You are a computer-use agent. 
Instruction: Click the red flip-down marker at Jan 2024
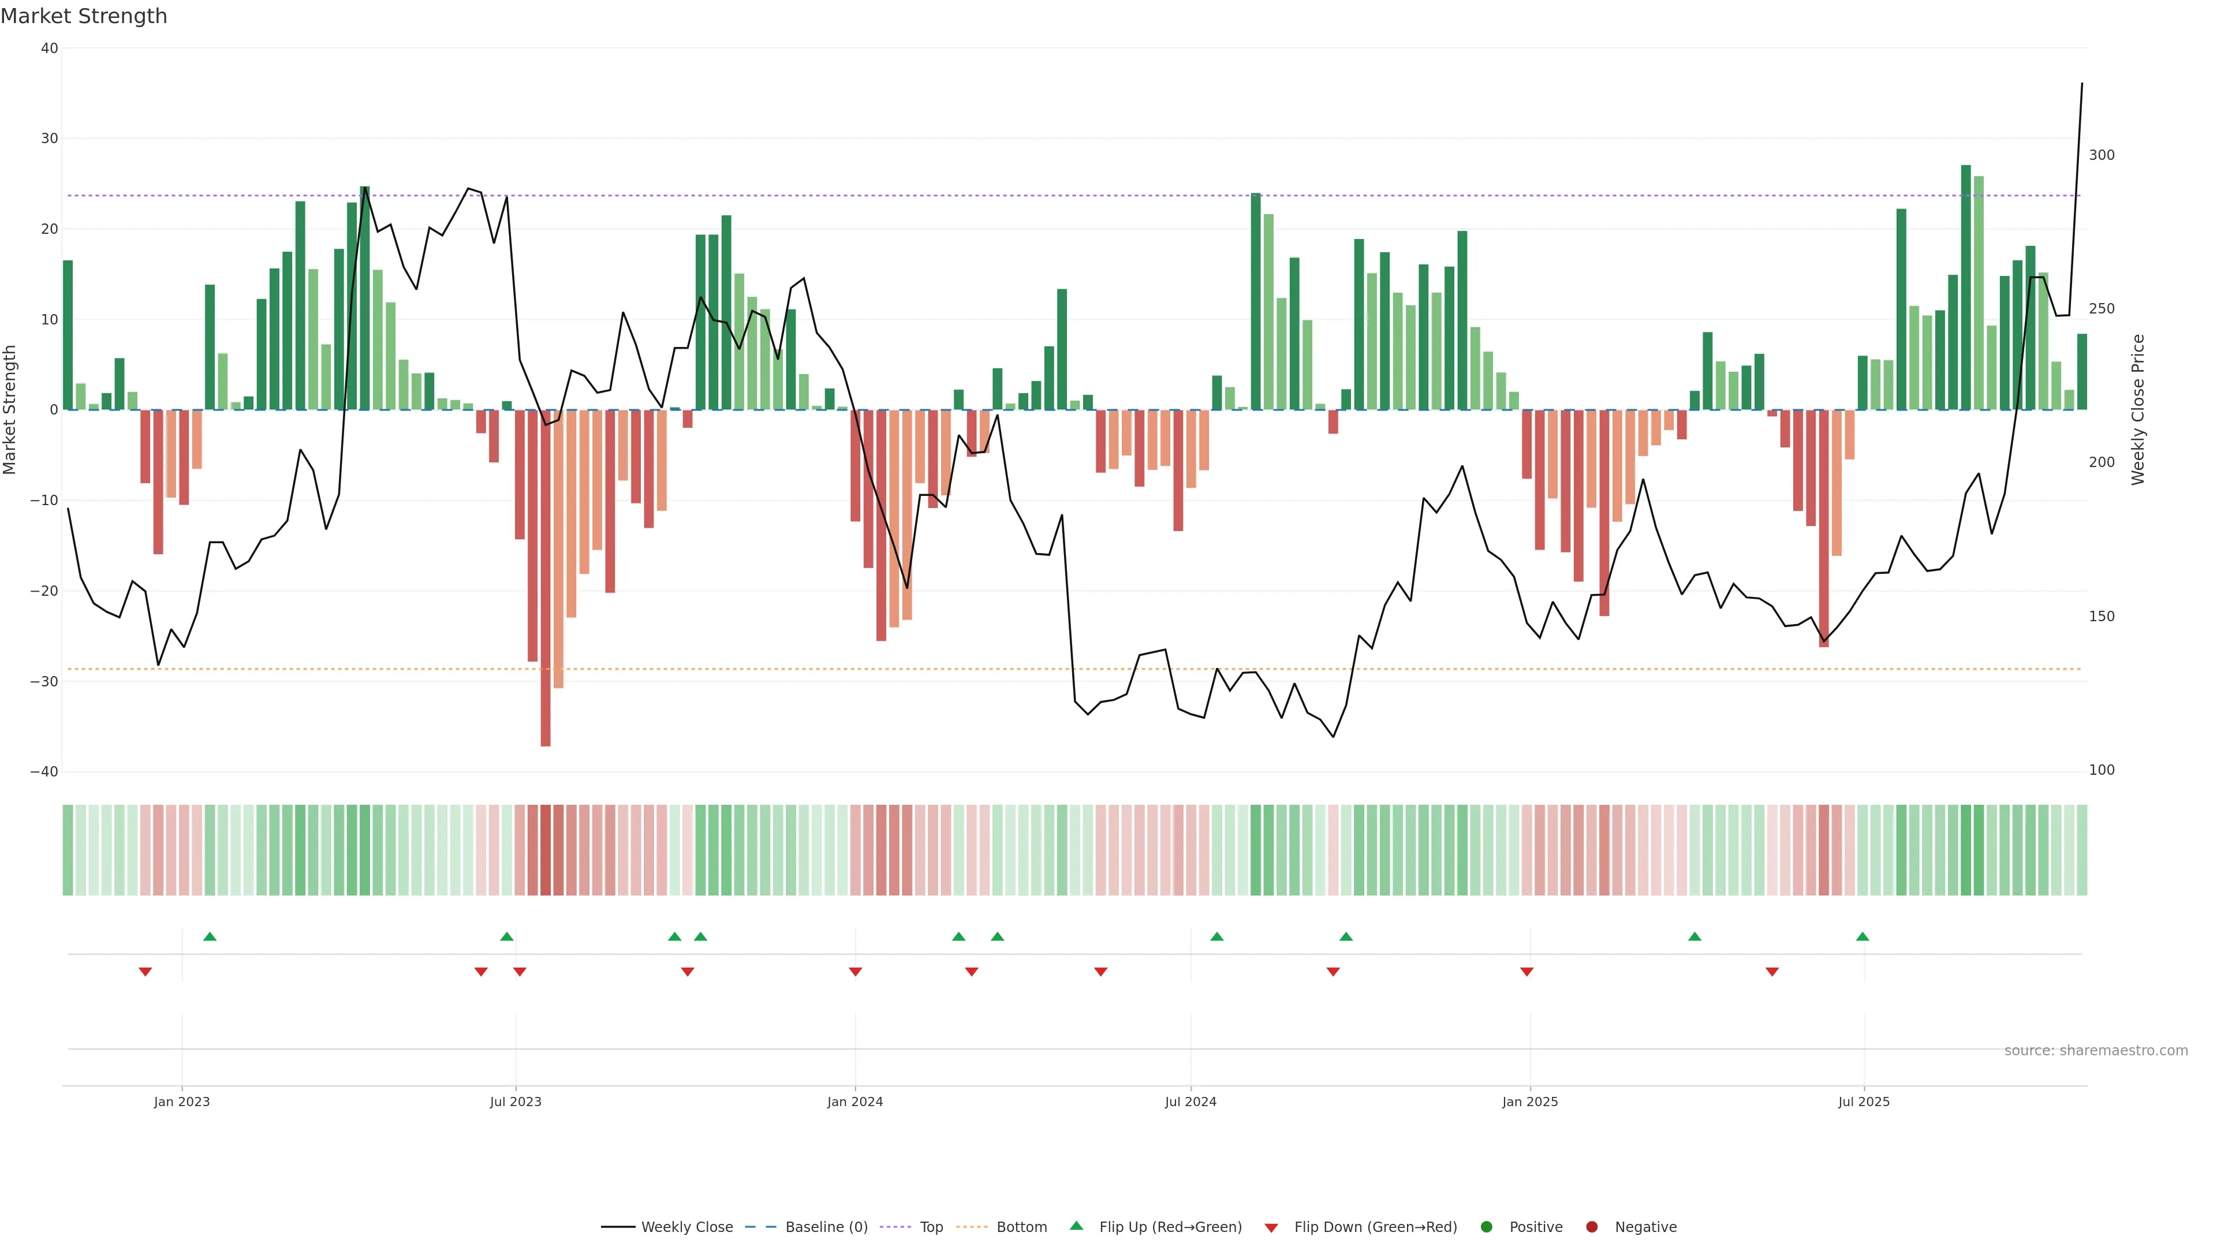pyautogui.click(x=856, y=972)
